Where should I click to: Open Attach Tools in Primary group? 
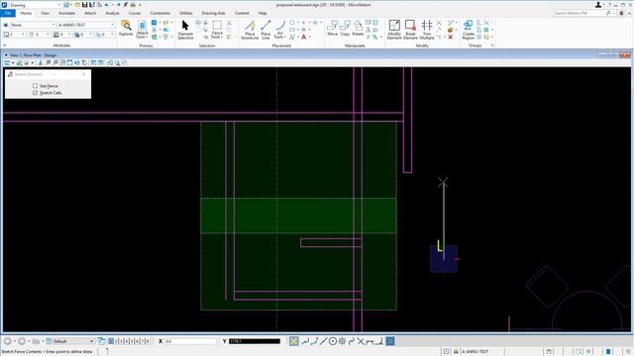(143, 30)
